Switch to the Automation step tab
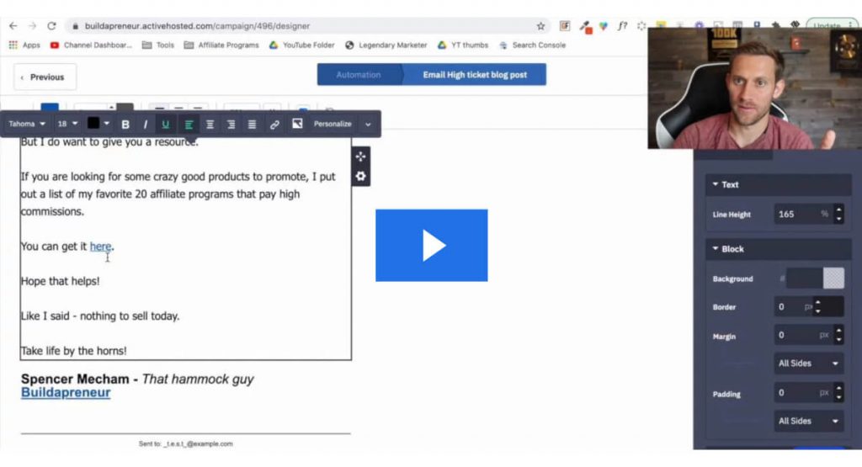Image resolution: width=862 pixels, height=467 pixels. [359, 75]
